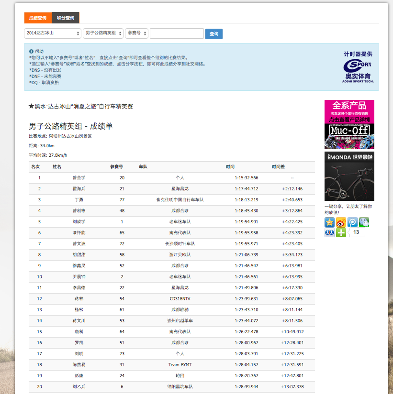Screen dimensions: 393x394
Task: Open the Muc-Off product advertisement
Action: (x=349, y=125)
